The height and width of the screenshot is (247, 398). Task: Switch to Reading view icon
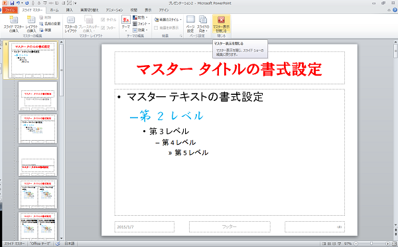pyautogui.click(x=334, y=244)
